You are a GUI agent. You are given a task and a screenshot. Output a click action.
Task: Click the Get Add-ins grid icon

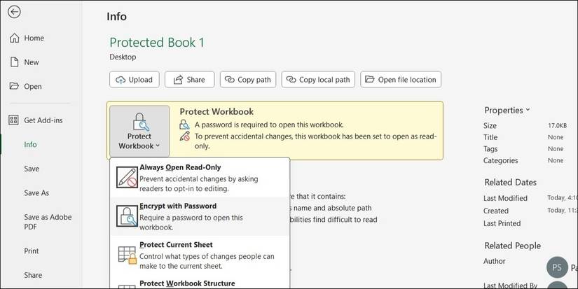coord(13,120)
